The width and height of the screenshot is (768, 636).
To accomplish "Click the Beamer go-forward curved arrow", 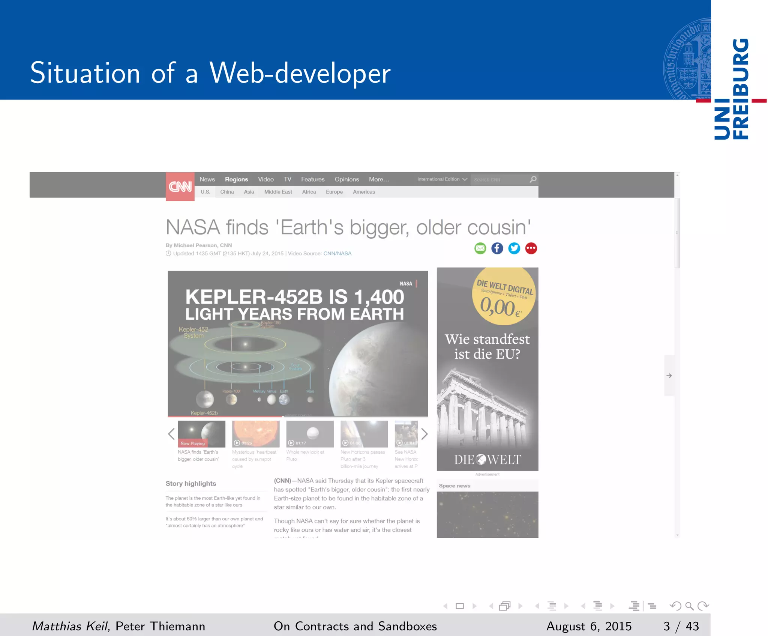I will (703, 606).
